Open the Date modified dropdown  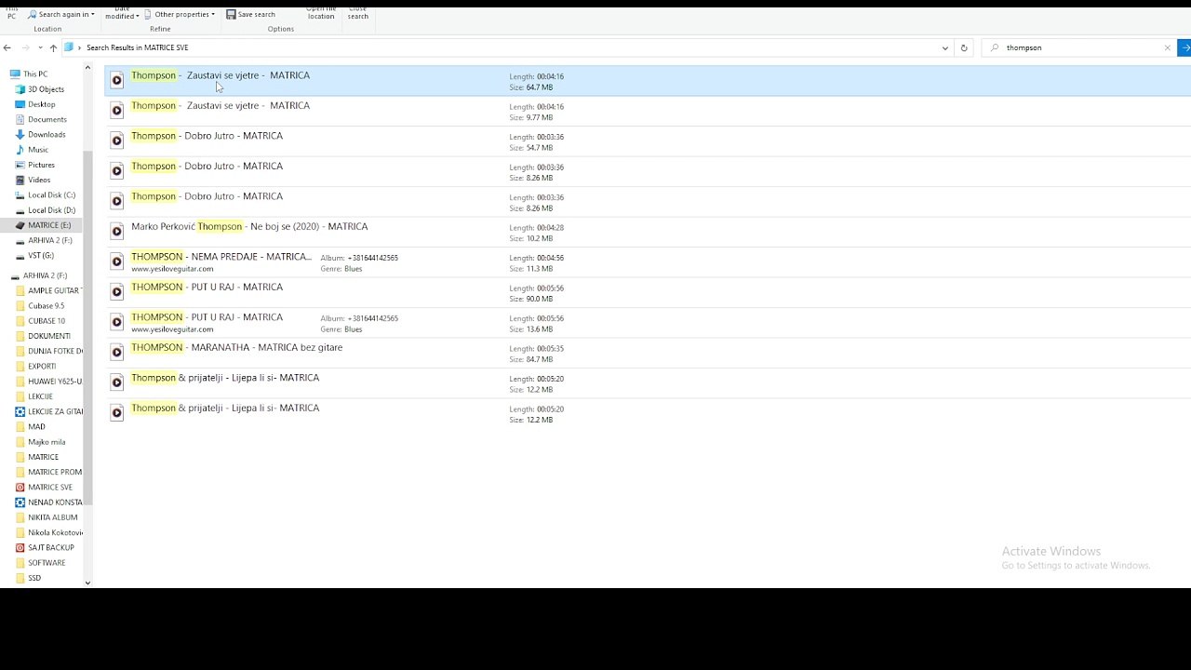(x=122, y=12)
